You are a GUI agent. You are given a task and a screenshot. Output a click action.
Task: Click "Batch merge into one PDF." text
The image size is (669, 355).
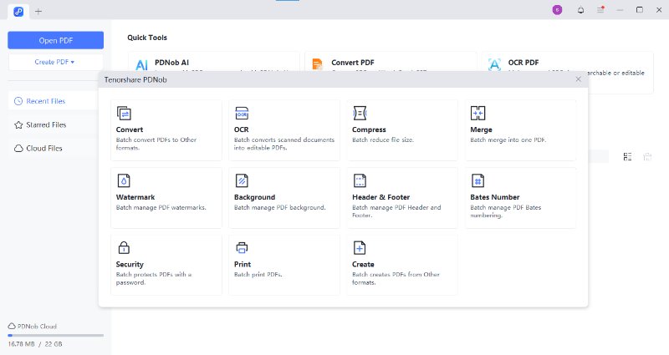[508, 139]
